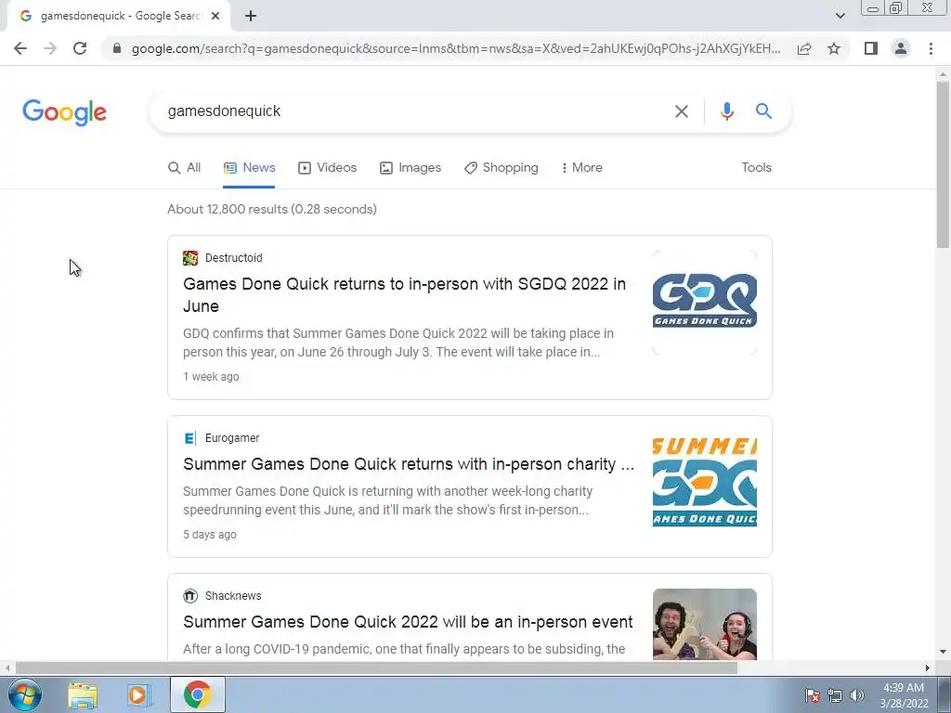Image resolution: width=951 pixels, height=713 pixels.
Task: Switch to the All results tab
Action: 185,167
